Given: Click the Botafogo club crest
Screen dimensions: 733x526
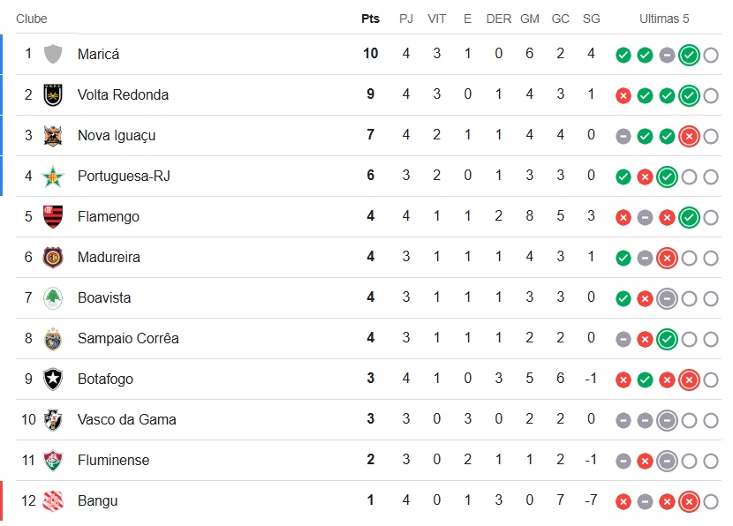Looking at the screenshot, I should (x=53, y=379).
